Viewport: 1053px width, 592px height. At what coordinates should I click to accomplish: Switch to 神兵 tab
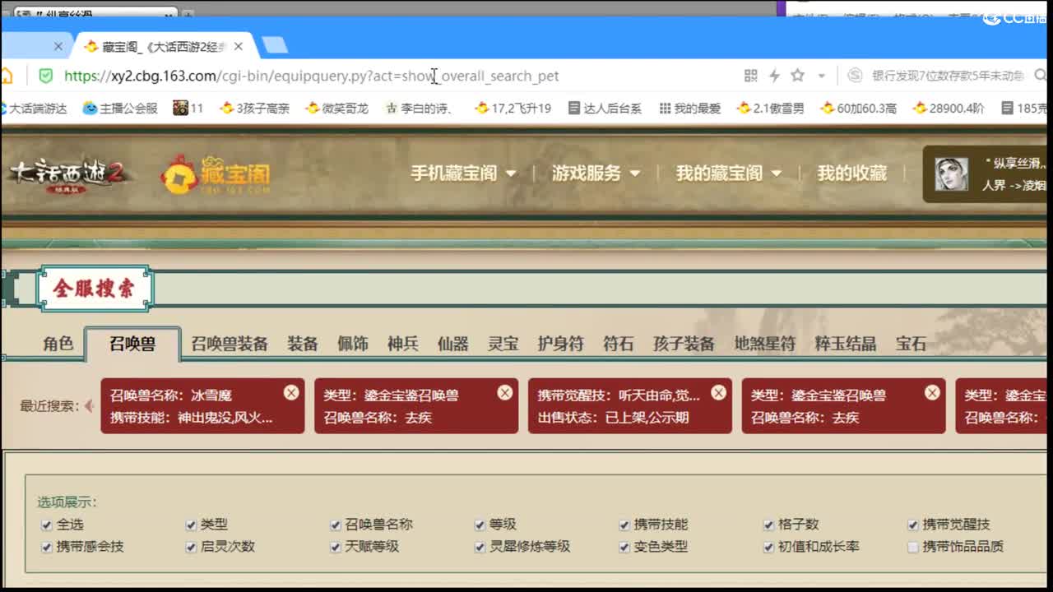(x=403, y=344)
